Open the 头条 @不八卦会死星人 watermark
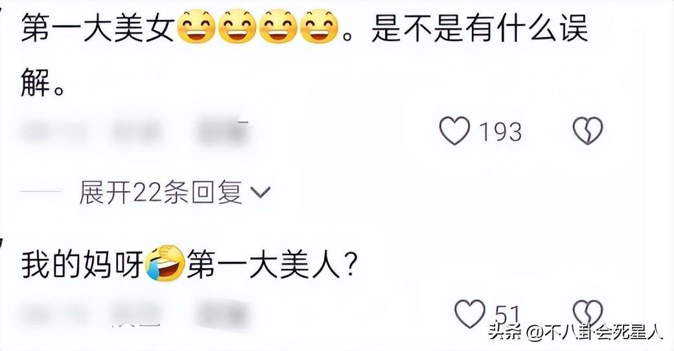The height and width of the screenshot is (351, 674). (x=575, y=331)
